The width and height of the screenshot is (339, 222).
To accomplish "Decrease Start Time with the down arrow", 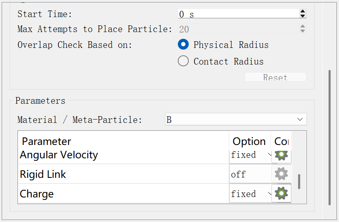I will 303,16.
